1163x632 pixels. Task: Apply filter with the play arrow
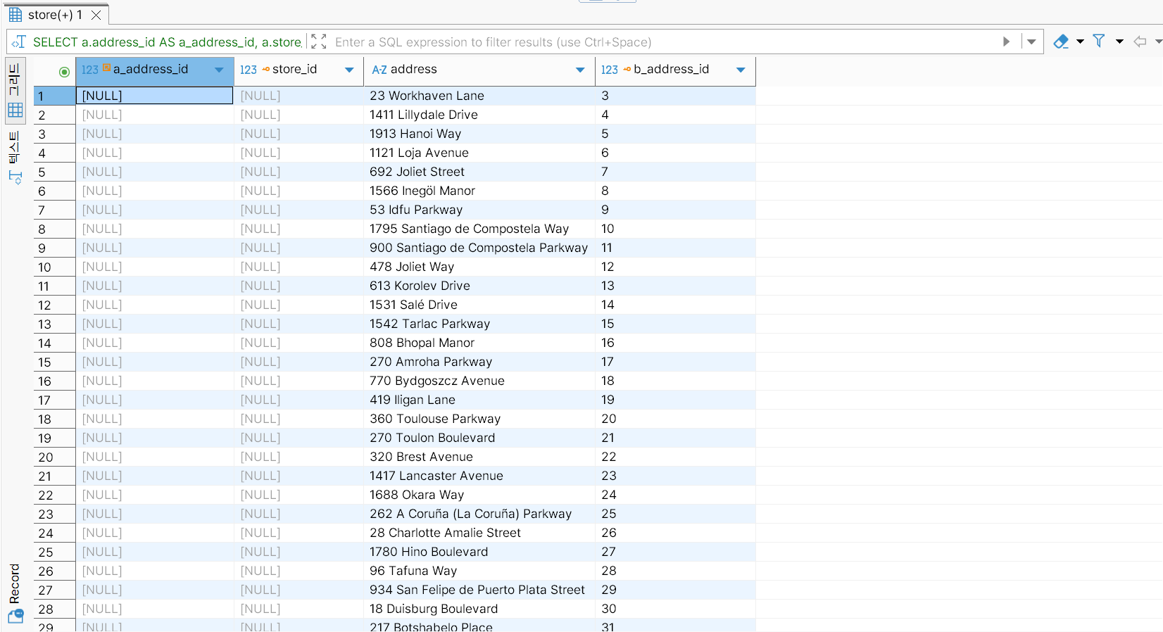tap(1006, 42)
